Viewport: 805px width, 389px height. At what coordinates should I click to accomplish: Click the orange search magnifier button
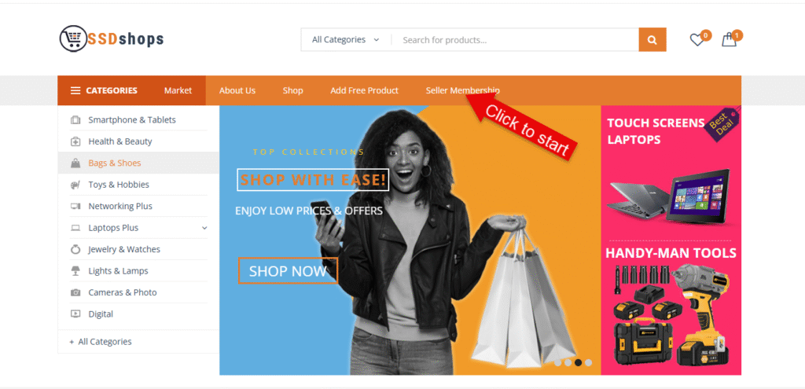[x=652, y=39]
